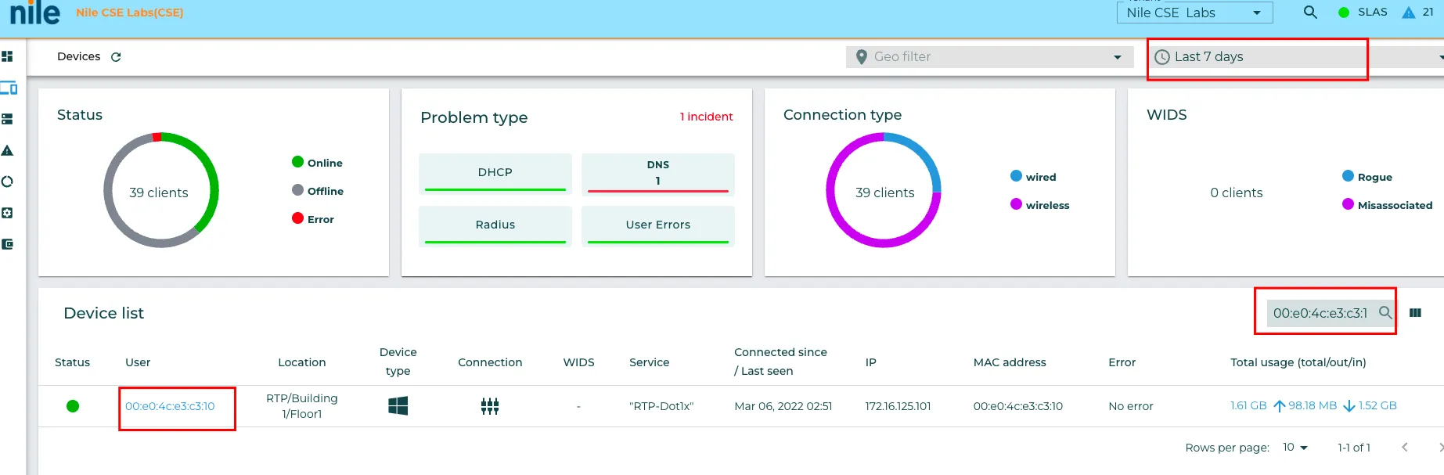Open the device list column chooser icon
The height and width of the screenshot is (475, 1444).
click(1415, 313)
